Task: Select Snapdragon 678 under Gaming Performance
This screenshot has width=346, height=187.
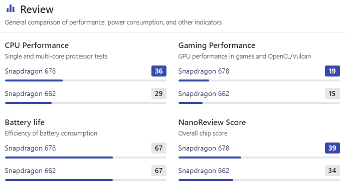Action: coord(204,71)
